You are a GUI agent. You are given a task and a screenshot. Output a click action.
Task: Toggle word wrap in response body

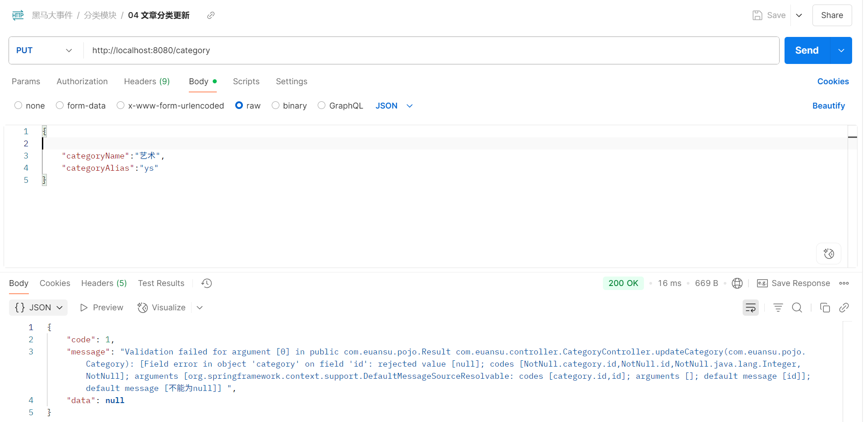(x=750, y=308)
